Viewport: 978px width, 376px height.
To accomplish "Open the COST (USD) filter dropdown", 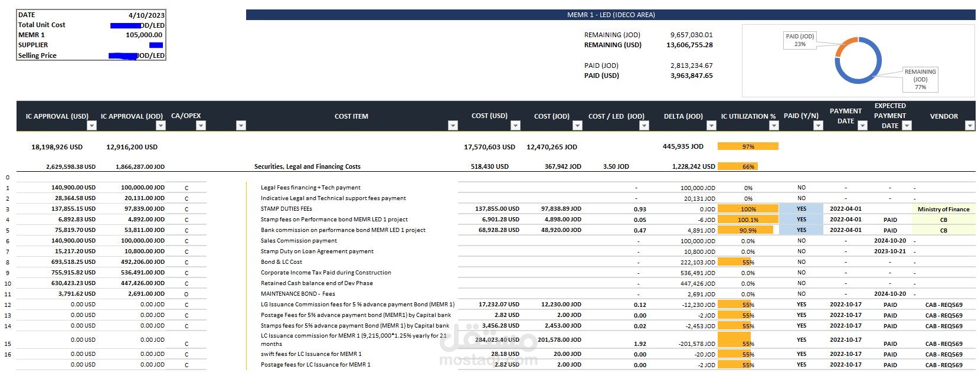I will point(515,126).
